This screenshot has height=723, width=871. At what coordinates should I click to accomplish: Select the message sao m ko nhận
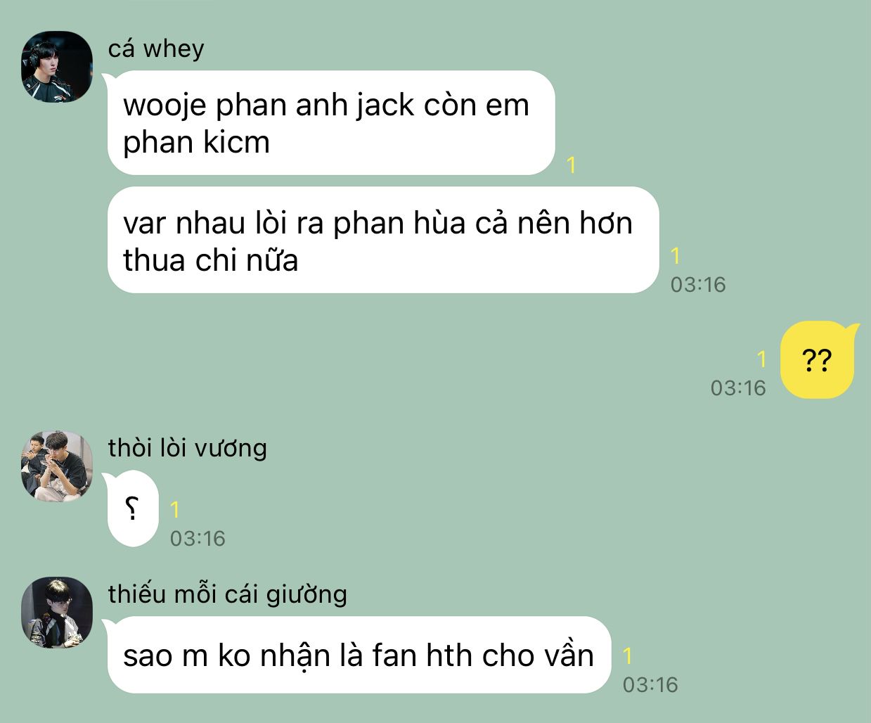click(359, 655)
